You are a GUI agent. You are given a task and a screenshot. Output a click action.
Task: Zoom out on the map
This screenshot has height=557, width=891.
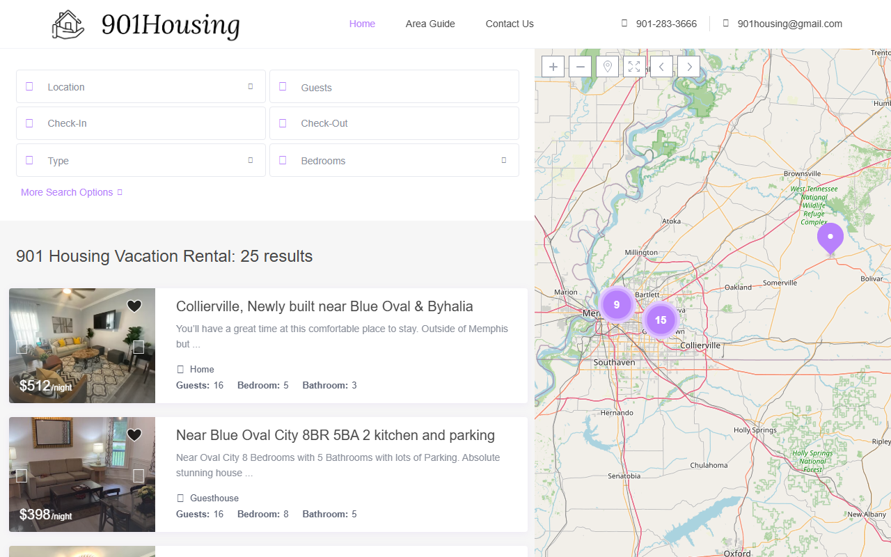tap(581, 67)
